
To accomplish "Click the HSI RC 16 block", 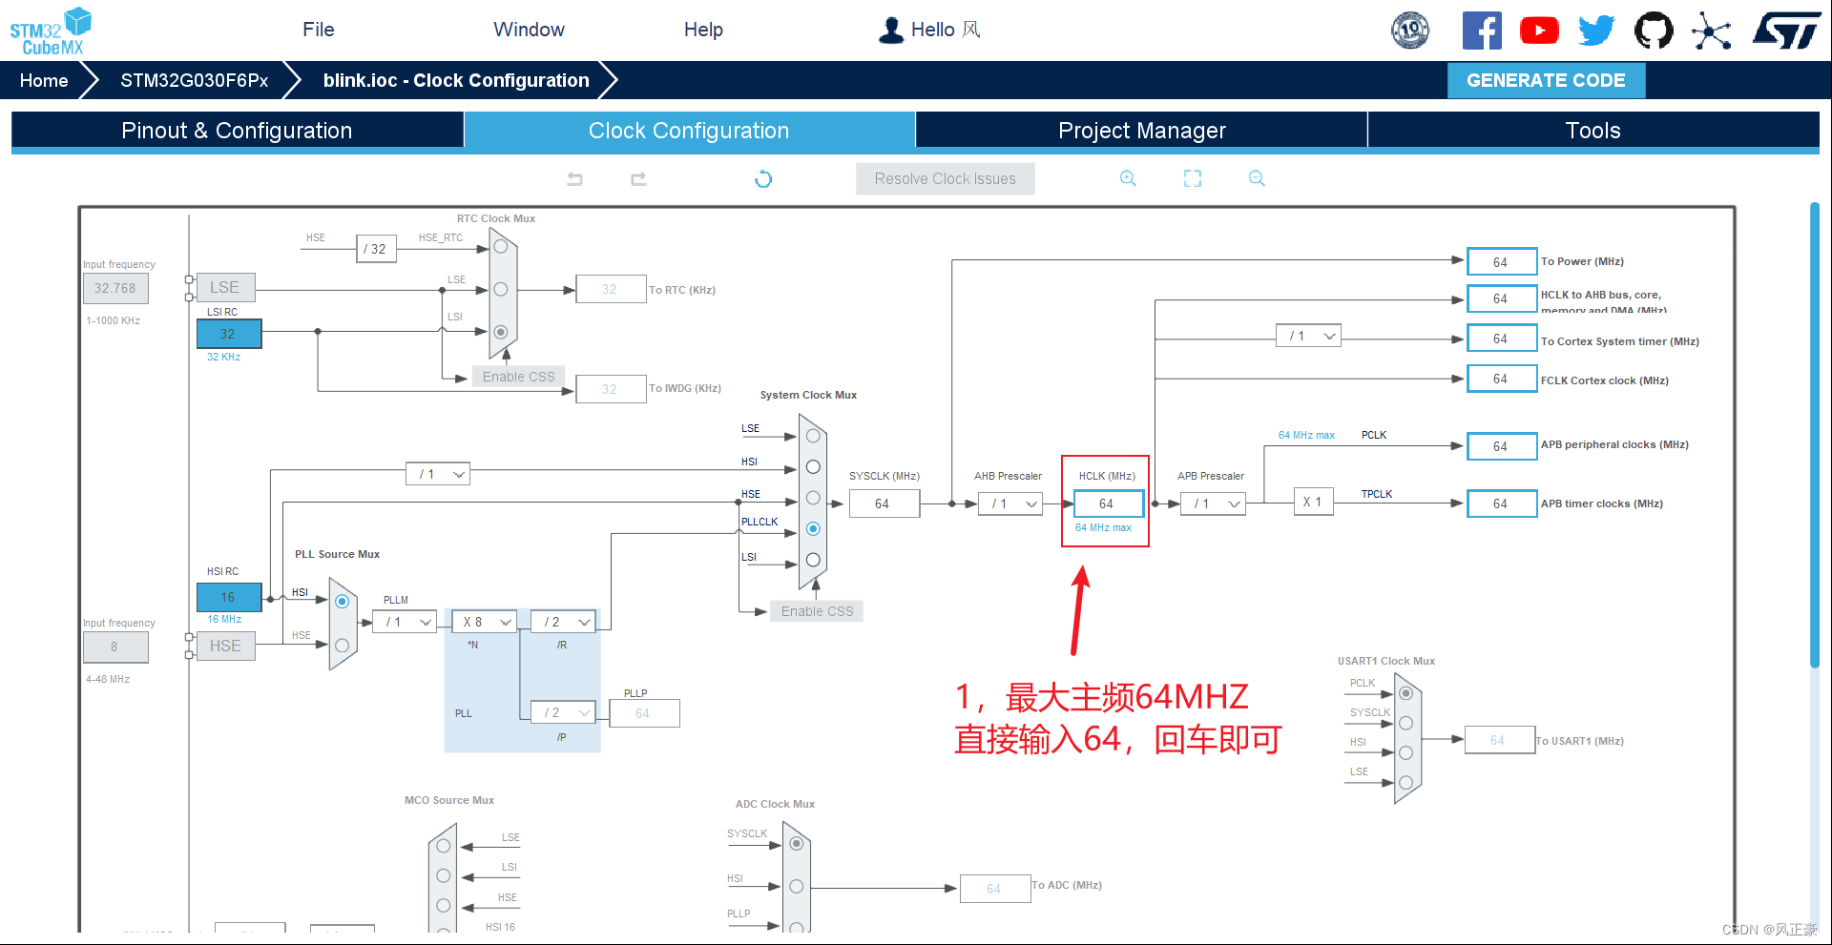I will click(x=228, y=597).
